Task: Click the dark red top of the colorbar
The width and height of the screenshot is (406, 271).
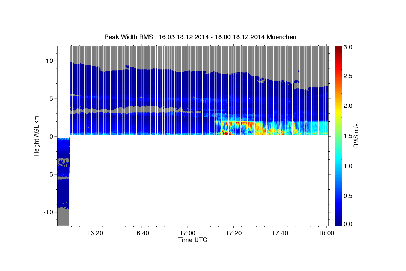Action: [x=338, y=48]
